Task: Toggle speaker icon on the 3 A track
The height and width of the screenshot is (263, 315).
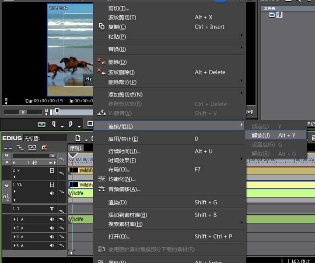Action: (52, 237)
